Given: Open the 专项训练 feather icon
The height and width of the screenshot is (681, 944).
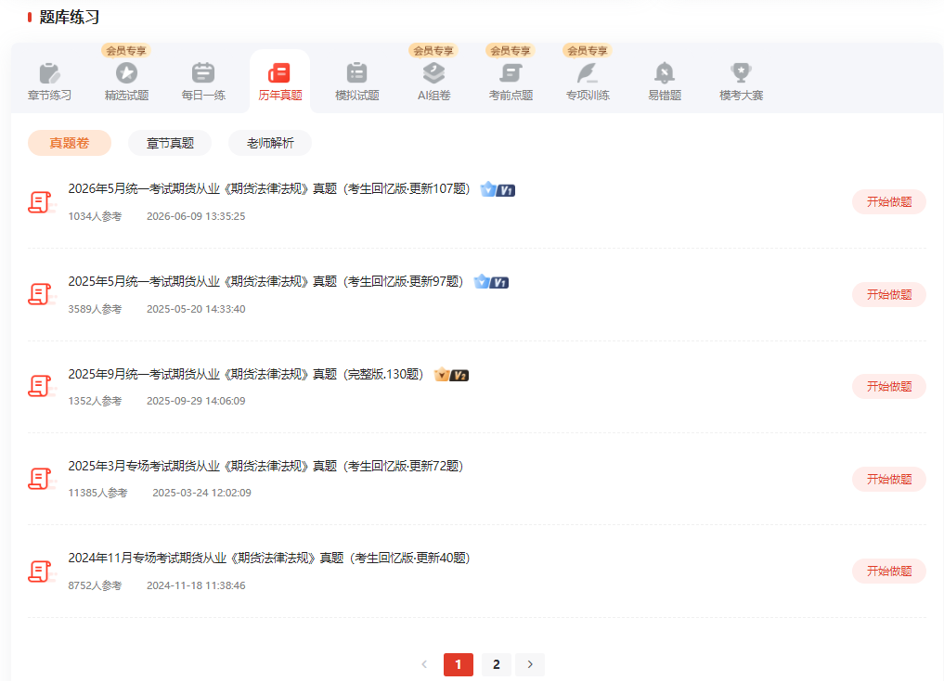Looking at the screenshot, I should pos(588,73).
